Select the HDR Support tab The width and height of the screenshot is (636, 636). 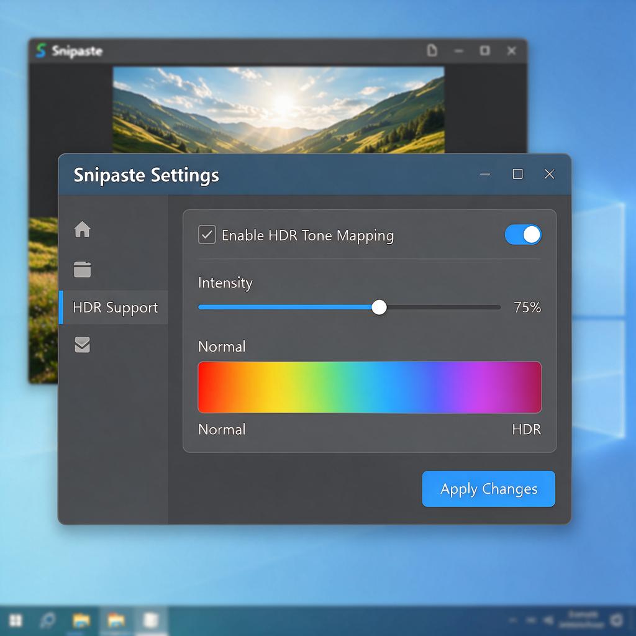point(114,307)
